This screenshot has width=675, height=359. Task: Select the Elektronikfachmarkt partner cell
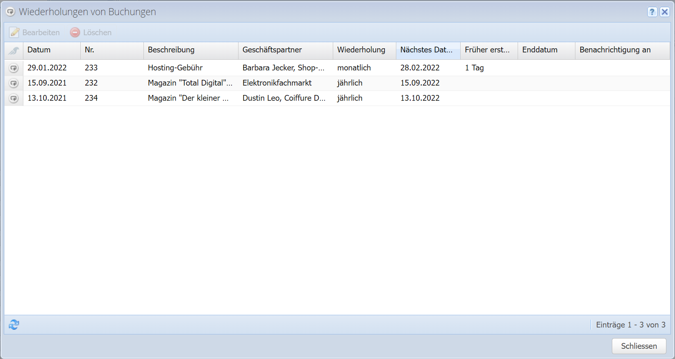pos(277,83)
